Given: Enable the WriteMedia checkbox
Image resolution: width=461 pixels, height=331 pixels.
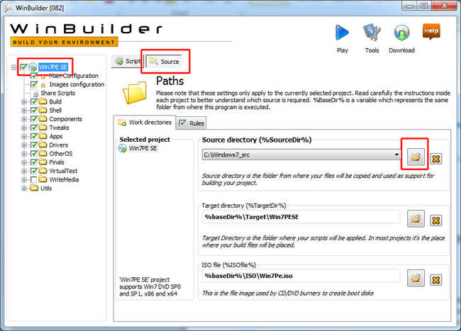Looking at the screenshot, I should [x=34, y=179].
